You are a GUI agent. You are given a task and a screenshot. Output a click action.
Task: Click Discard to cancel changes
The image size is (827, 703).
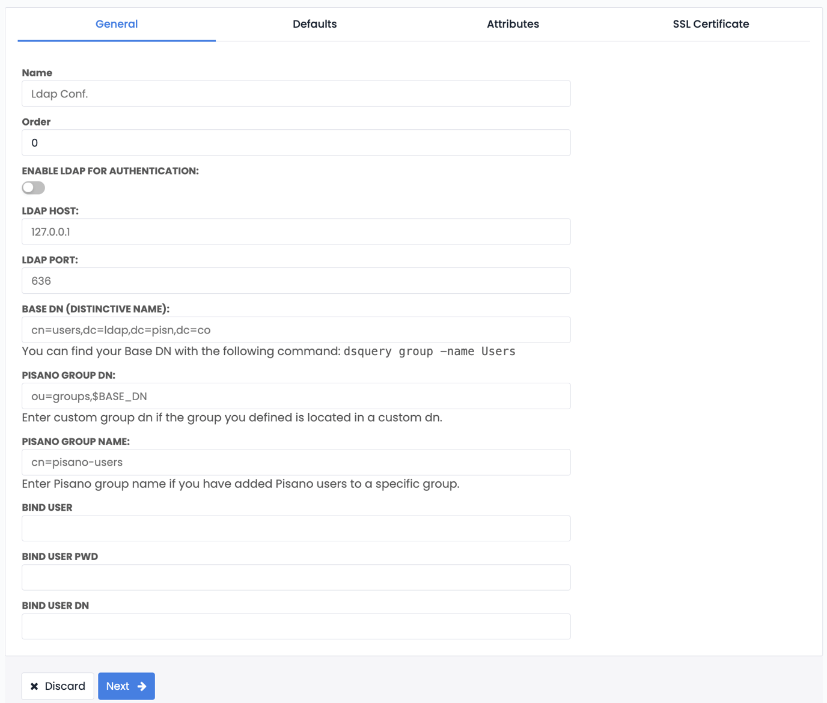(x=57, y=686)
